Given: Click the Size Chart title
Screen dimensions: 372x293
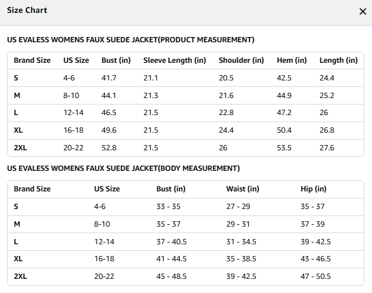Looking at the screenshot, I should (x=27, y=10).
